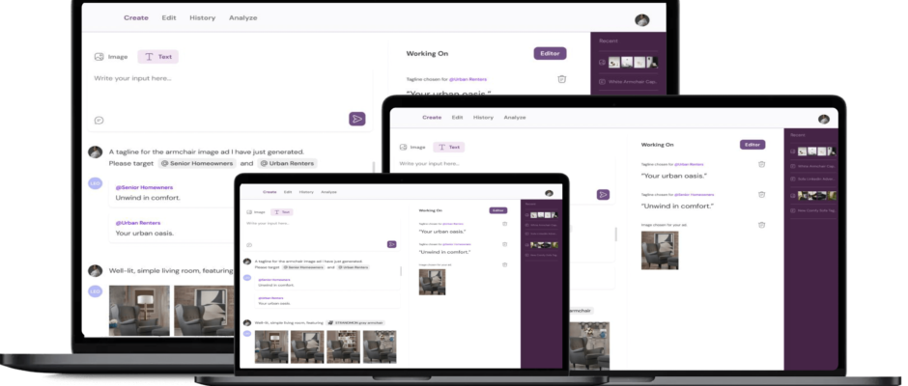Open 'New Comfy Sofa Tag...' recent item, middle laptop

coord(813,210)
